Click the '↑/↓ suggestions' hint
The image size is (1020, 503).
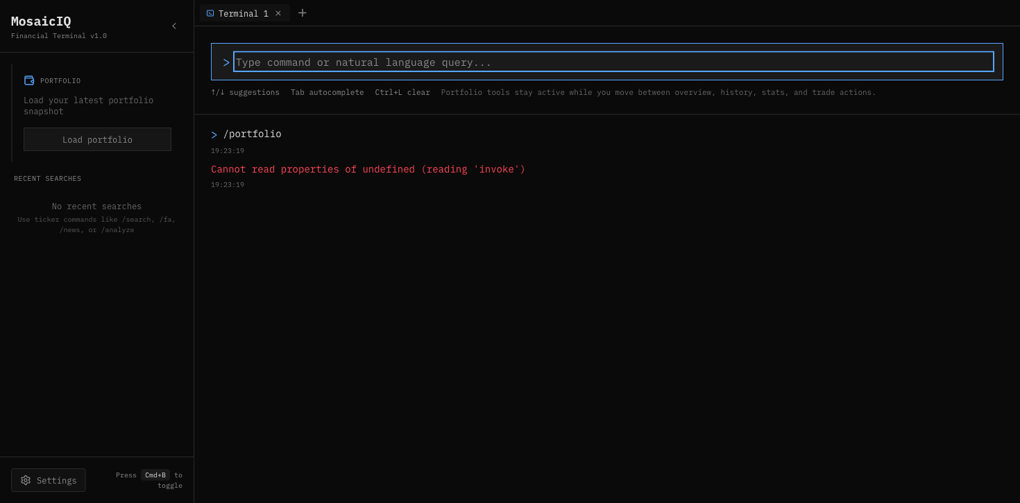coord(245,92)
